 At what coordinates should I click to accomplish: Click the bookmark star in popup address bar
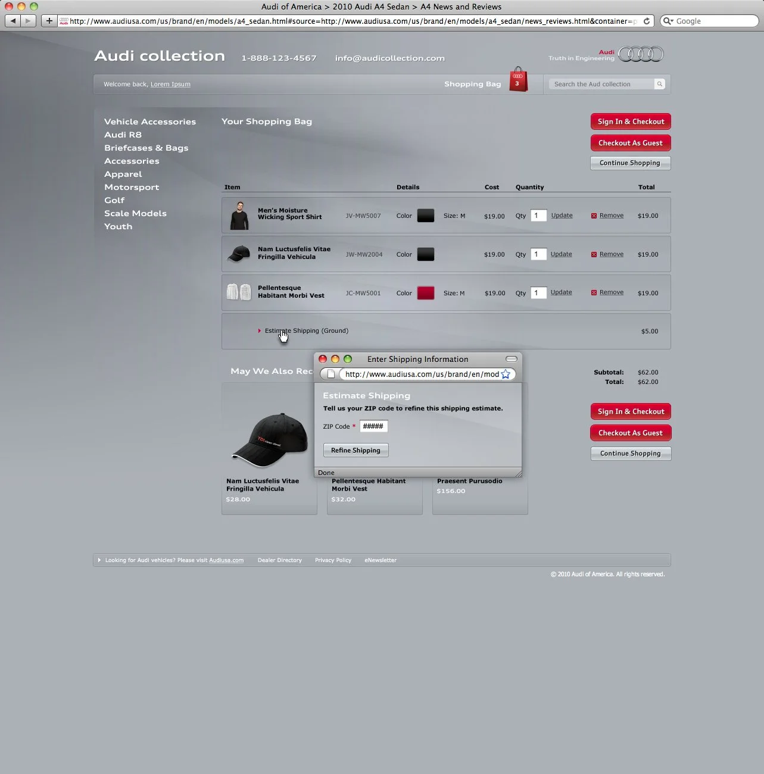click(506, 374)
